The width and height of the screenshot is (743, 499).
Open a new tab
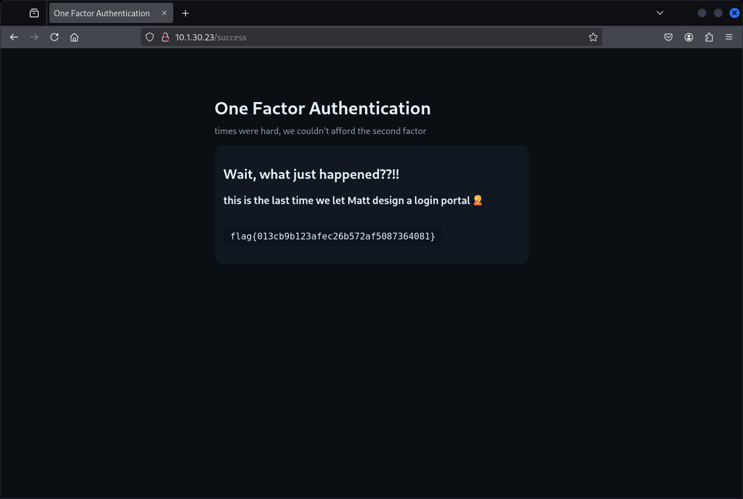coord(186,13)
